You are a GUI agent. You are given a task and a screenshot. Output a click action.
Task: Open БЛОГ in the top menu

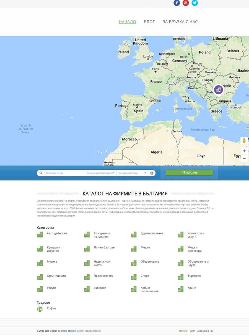[x=149, y=22]
